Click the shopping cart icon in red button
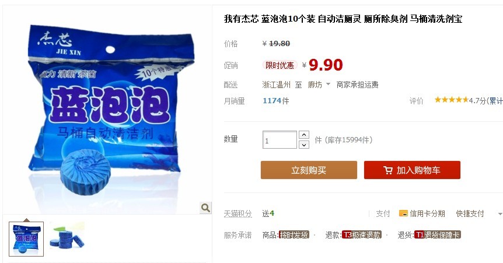Image resolution: width=503 pixels, height=263 pixels. 388,170
